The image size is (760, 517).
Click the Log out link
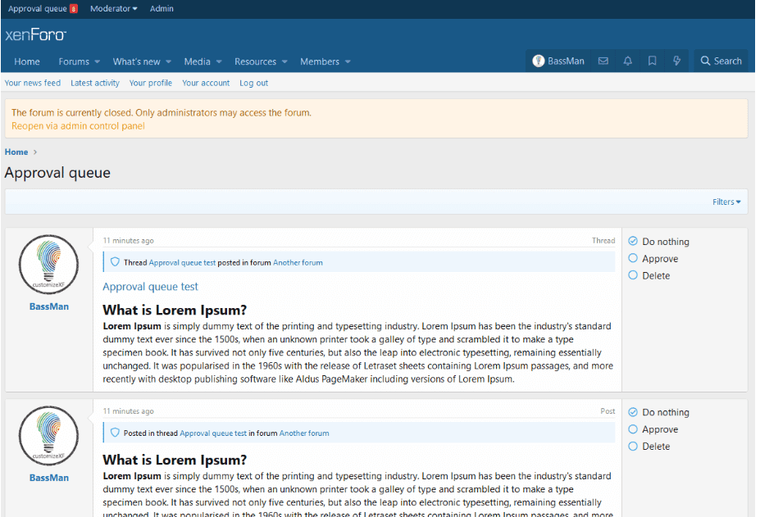pos(253,83)
